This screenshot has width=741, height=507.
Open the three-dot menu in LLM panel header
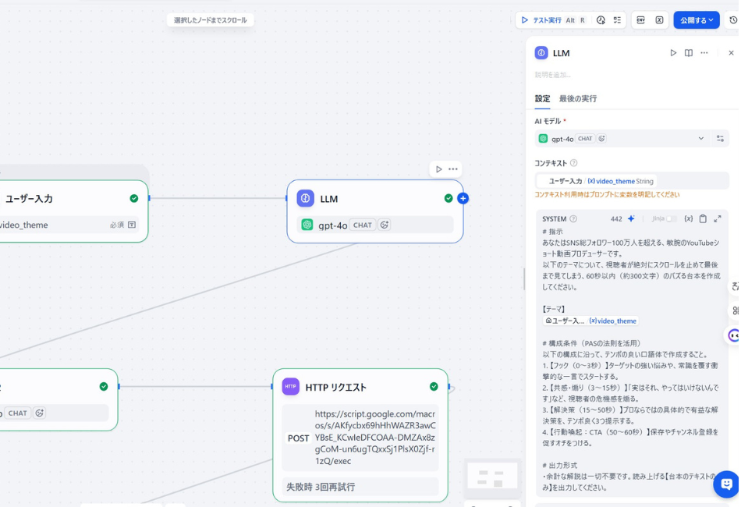tap(704, 53)
